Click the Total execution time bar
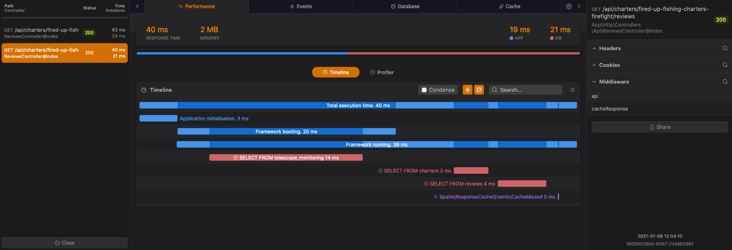 (358, 105)
